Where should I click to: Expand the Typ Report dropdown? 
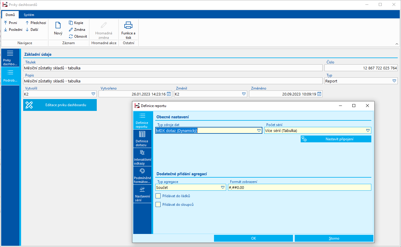click(x=394, y=81)
